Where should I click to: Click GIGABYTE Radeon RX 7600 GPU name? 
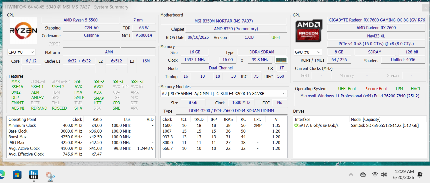point(376,20)
